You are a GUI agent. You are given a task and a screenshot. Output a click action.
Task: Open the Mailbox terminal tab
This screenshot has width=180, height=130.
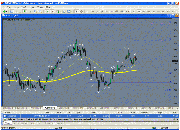tap(50, 123)
